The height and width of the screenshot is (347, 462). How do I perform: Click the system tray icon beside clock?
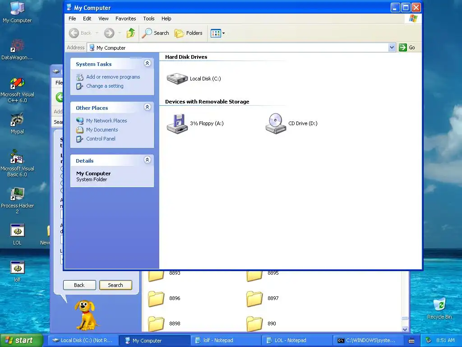tap(429, 341)
